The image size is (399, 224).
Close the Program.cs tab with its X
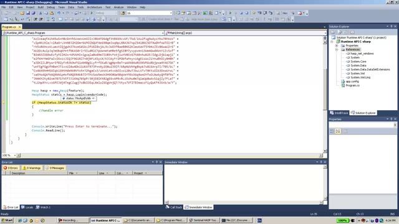coord(19,27)
